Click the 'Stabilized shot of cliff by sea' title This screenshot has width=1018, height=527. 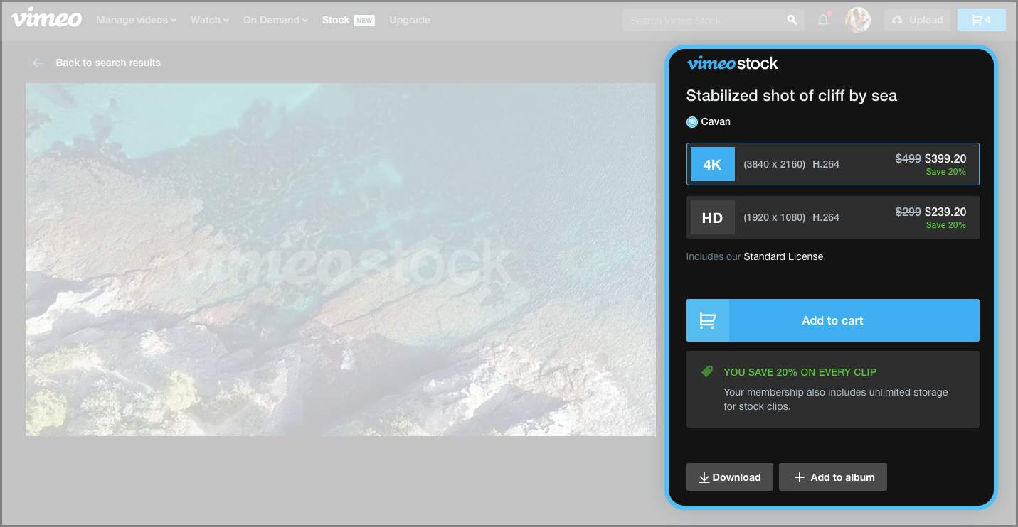coord(792,96)
